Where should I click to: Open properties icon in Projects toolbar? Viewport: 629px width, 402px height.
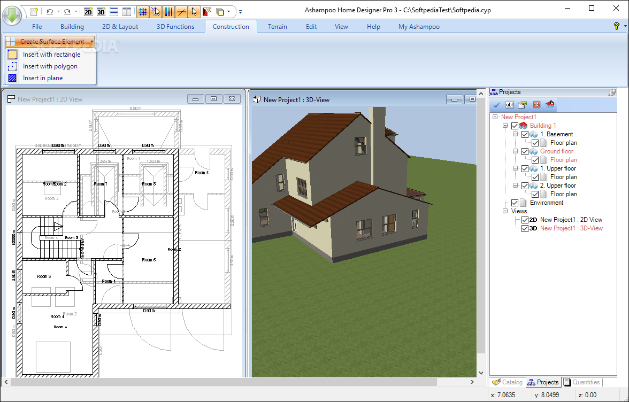click(522, 105)
